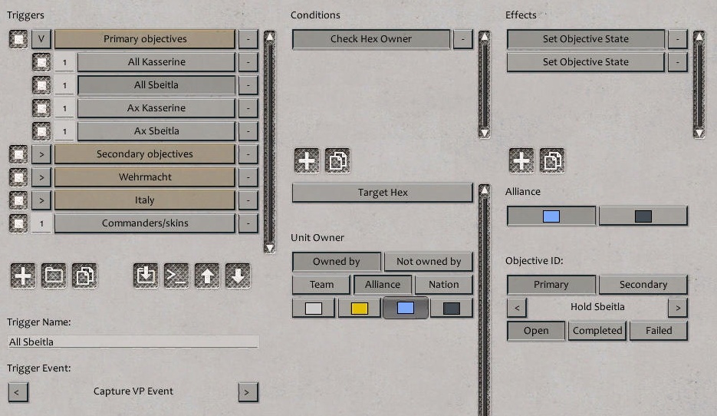The image size is (717, 416).
Task: Previous trigger event arrow
Action: 18,392
